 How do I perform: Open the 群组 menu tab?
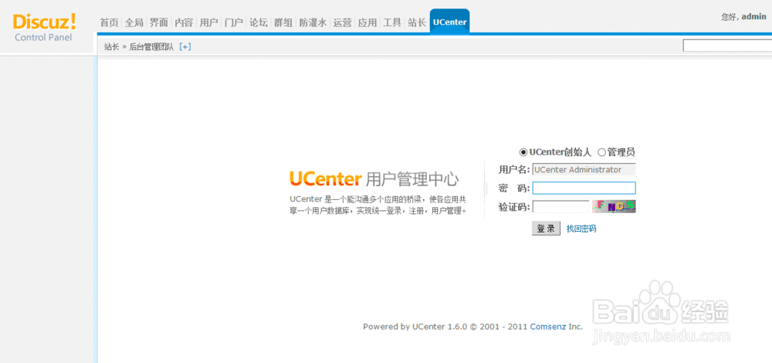[x=283, y=22]
